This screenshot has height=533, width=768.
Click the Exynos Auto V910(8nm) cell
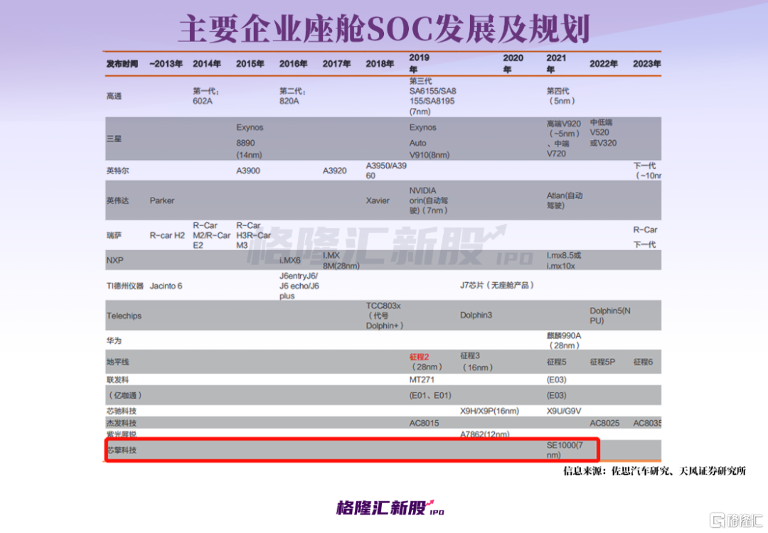click(x=430, y=141)
